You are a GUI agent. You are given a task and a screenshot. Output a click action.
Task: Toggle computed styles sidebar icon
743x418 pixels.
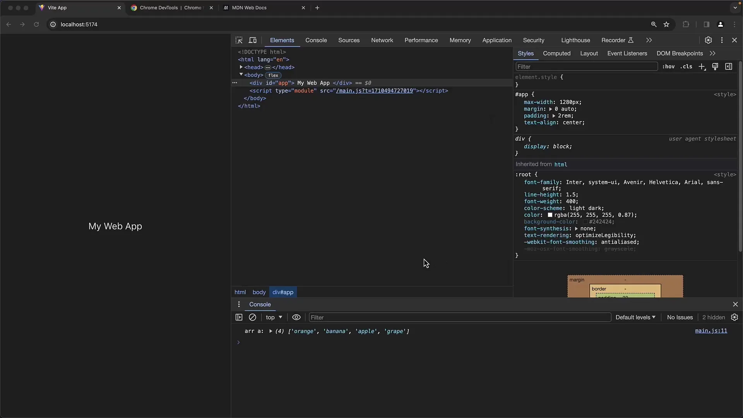click(729, 67)
